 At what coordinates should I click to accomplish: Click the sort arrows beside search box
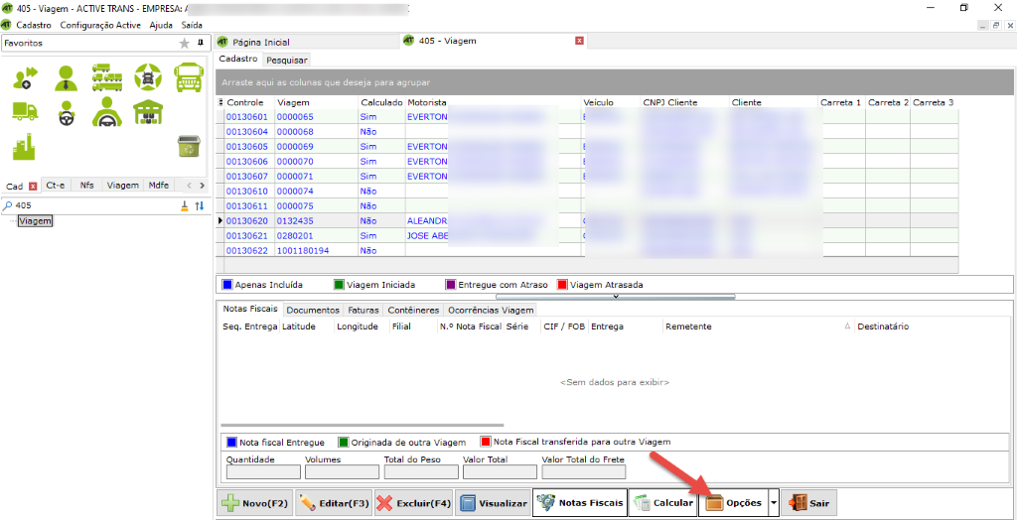tap(199, 205)
